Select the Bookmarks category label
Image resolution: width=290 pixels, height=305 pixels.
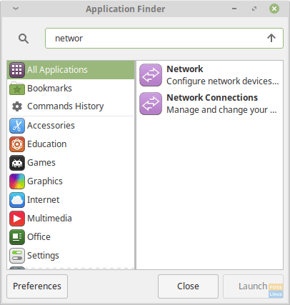click(x=49, y=89)
